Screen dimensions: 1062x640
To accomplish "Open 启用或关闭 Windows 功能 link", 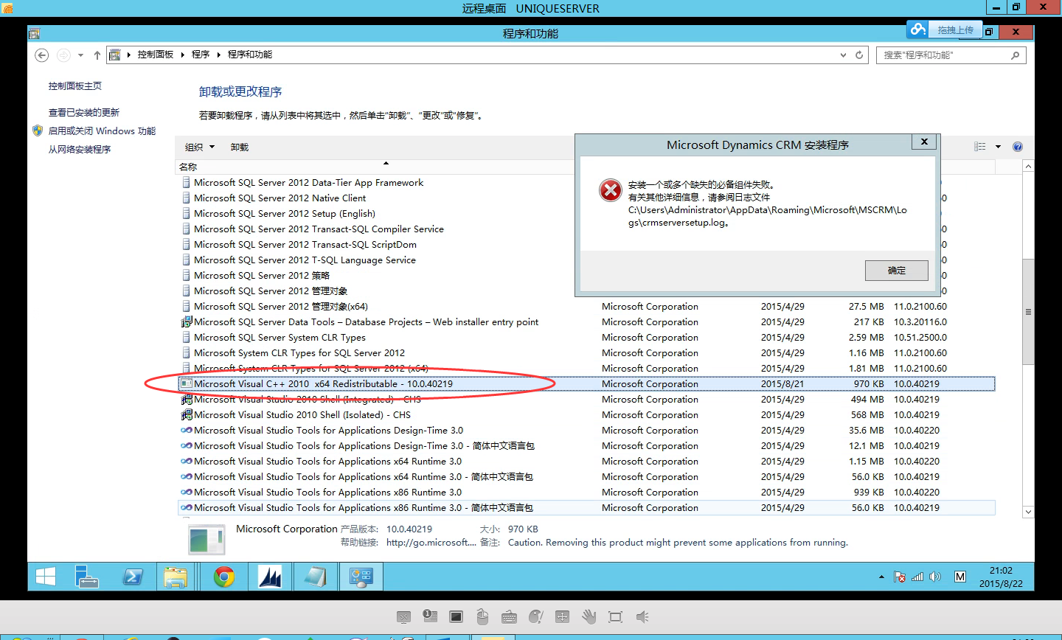I will point(102,131).
